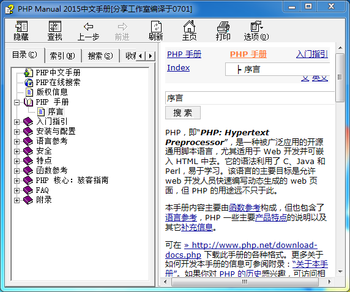Screen dimensions: 350x292
Task: Follow the 补充信息 link
Action: [197, 228]
